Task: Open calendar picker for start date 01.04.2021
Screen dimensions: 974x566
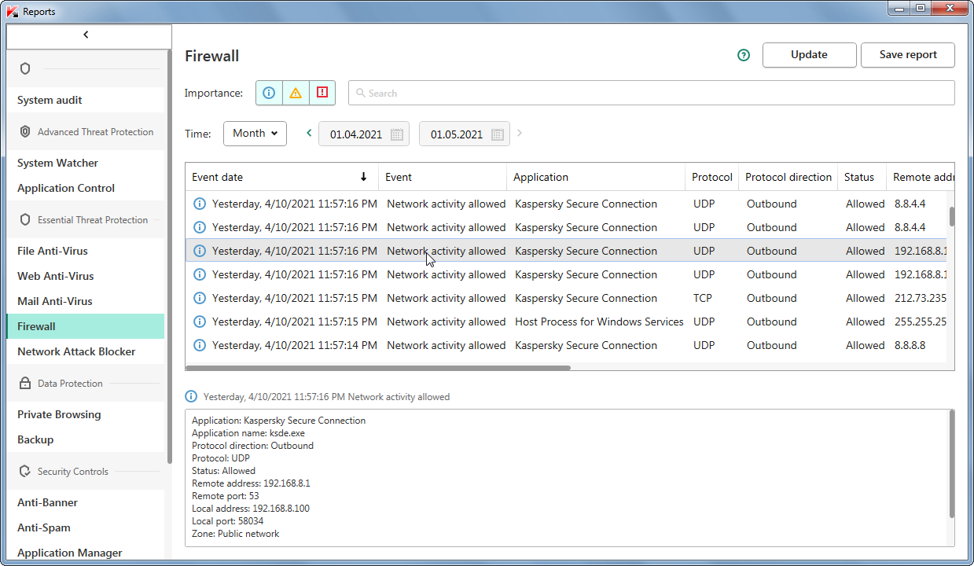Action: (397, 134)
